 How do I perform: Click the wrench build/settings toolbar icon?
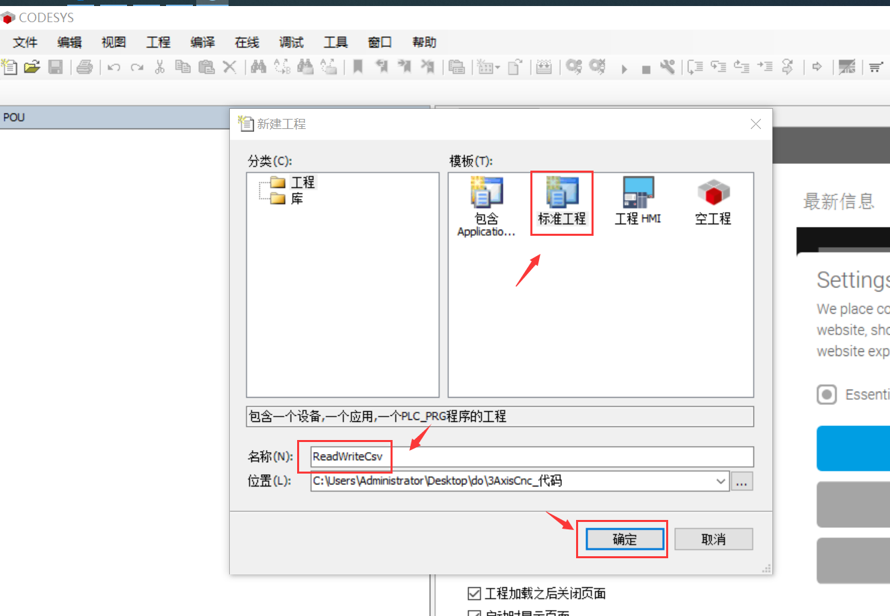[668, 67]
